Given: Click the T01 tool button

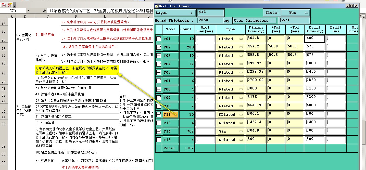Looking at the screenshot, I should (x=170, y=39).
